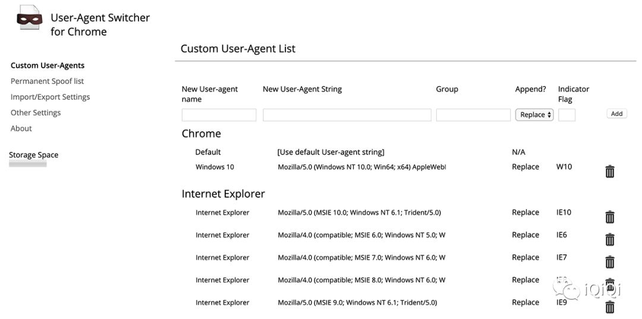Click the Add button
The width and height of the screenshot is (642, 319).
pos(616,113)
